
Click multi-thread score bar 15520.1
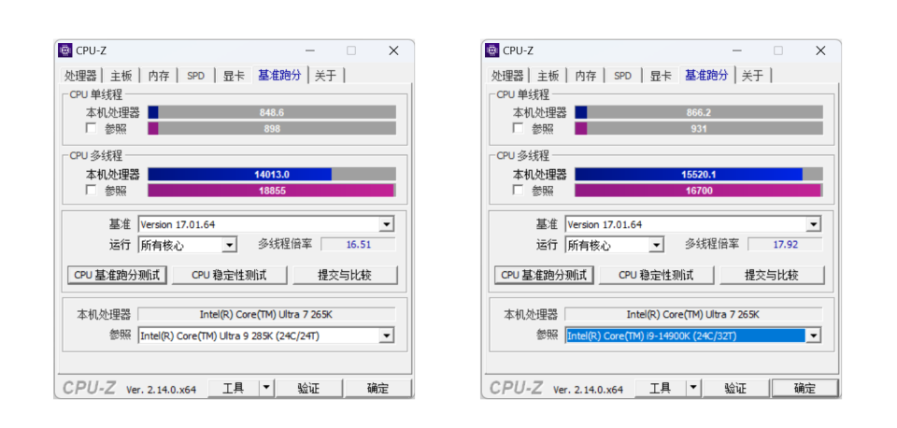tap(699, 175)
